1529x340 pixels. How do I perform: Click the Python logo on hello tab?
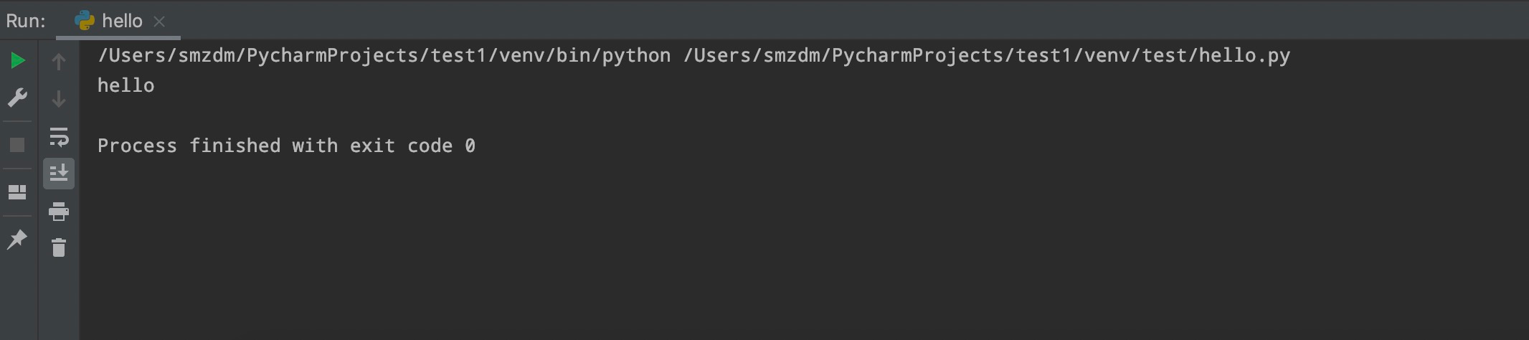coord(85,21)
